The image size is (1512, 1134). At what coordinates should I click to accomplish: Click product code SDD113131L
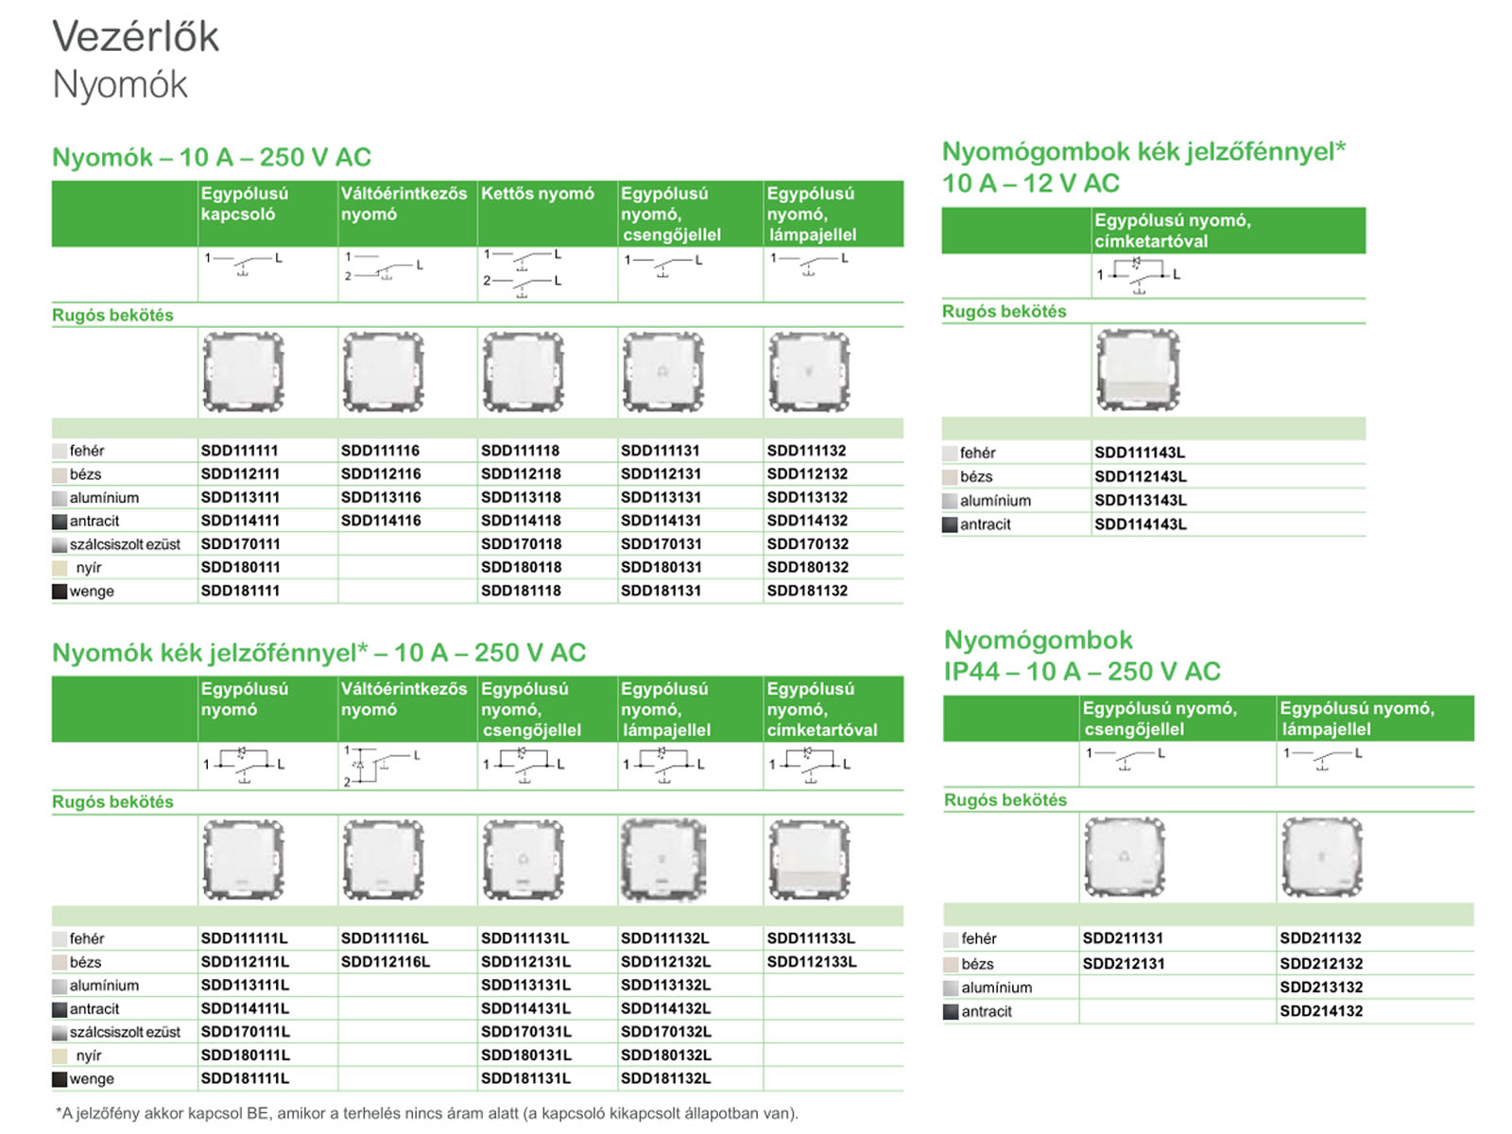525,986
